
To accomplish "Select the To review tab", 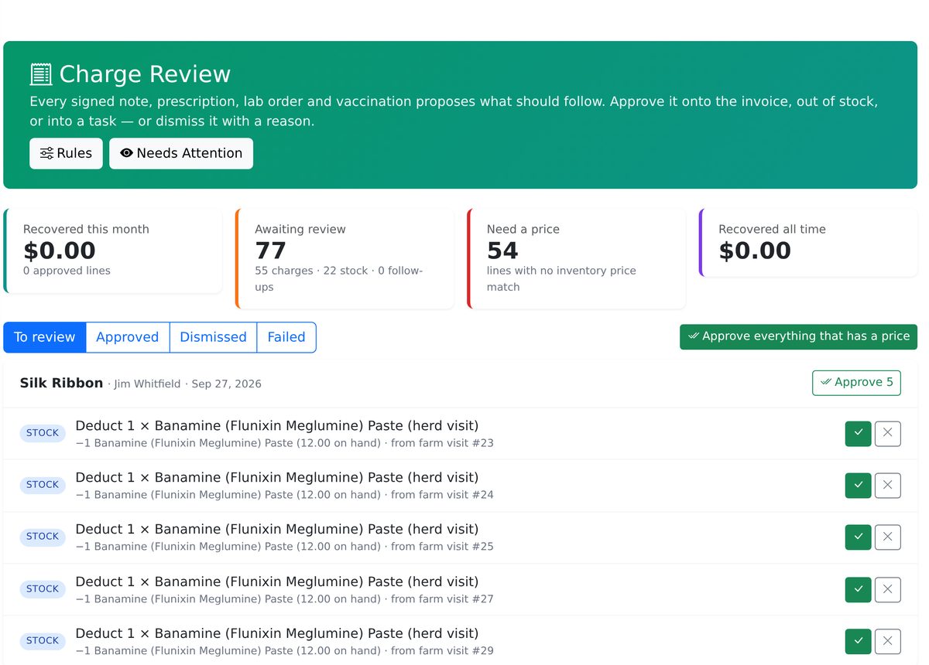I will (45, 337).
